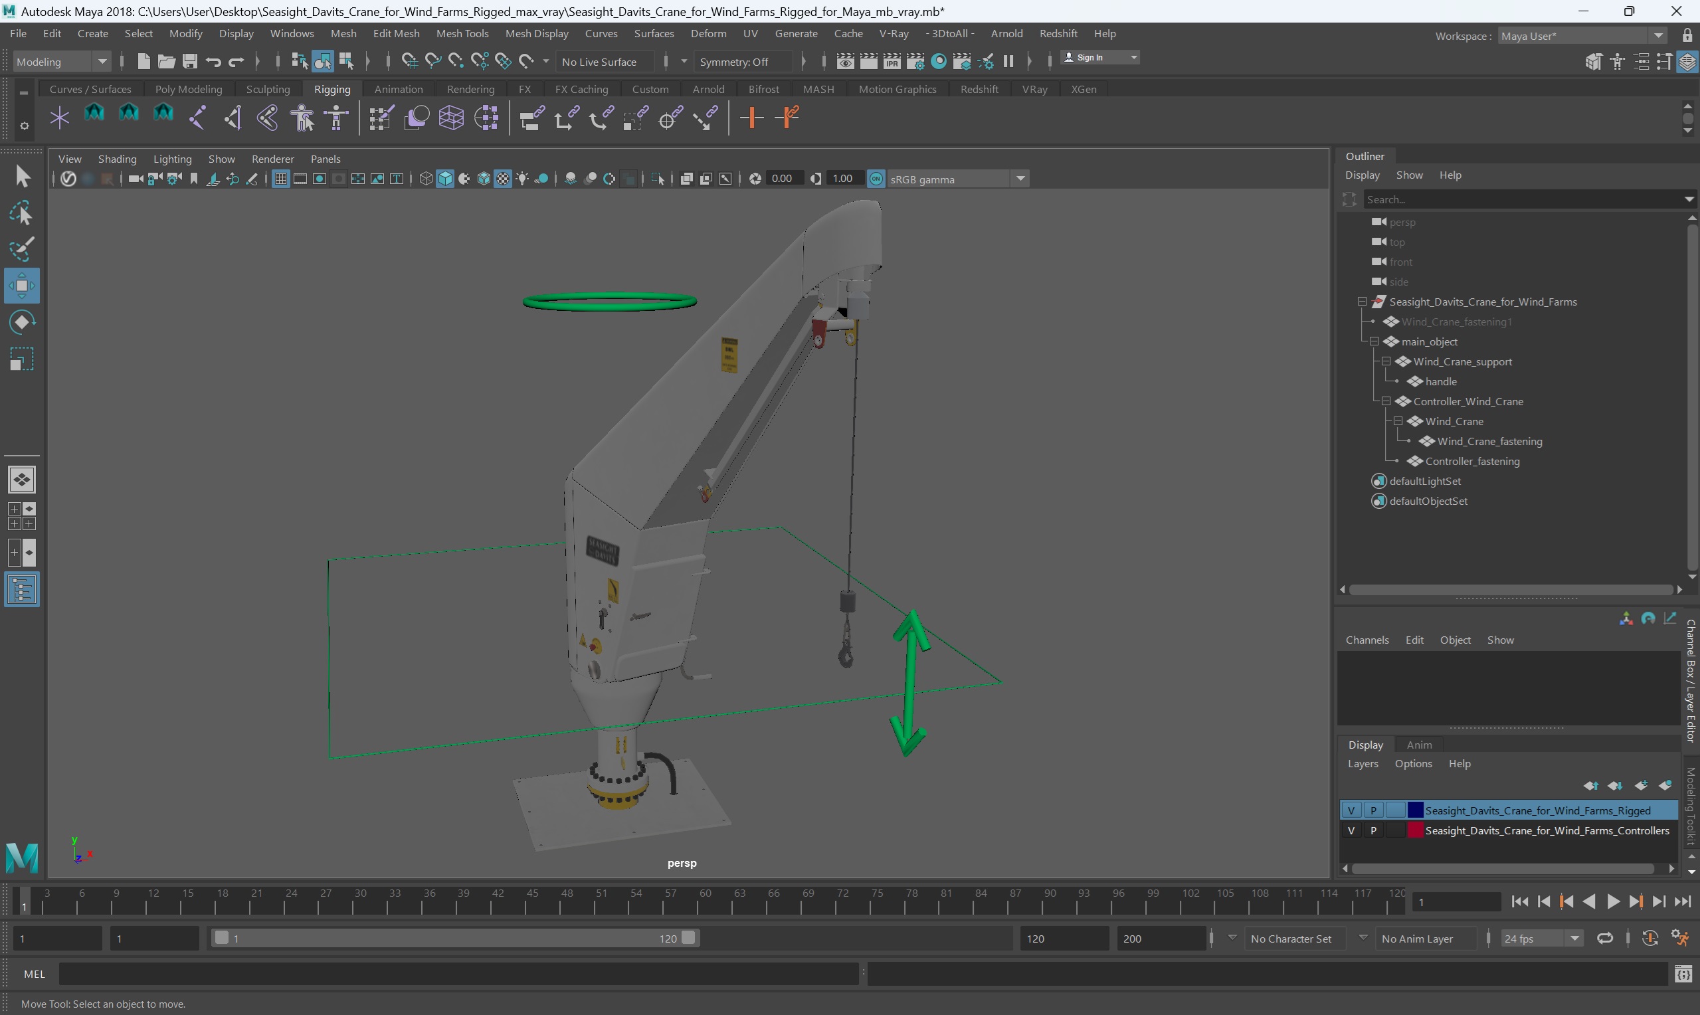The height and width of the screenshot is (1015, 1700).
Task: Click the Redo arrow icon
Action: pyautogui.click(x=236, y=62)
